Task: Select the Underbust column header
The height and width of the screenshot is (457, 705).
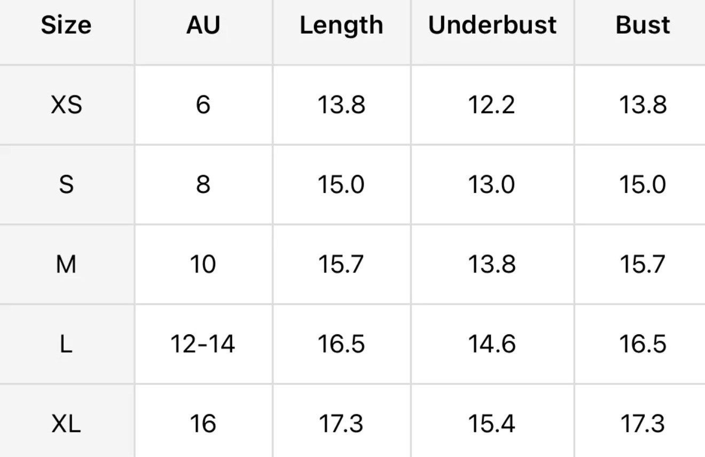Action: pos(492,25)
